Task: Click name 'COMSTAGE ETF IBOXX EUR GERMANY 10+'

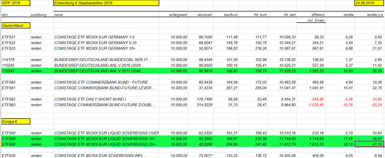Action: [95, 48]
